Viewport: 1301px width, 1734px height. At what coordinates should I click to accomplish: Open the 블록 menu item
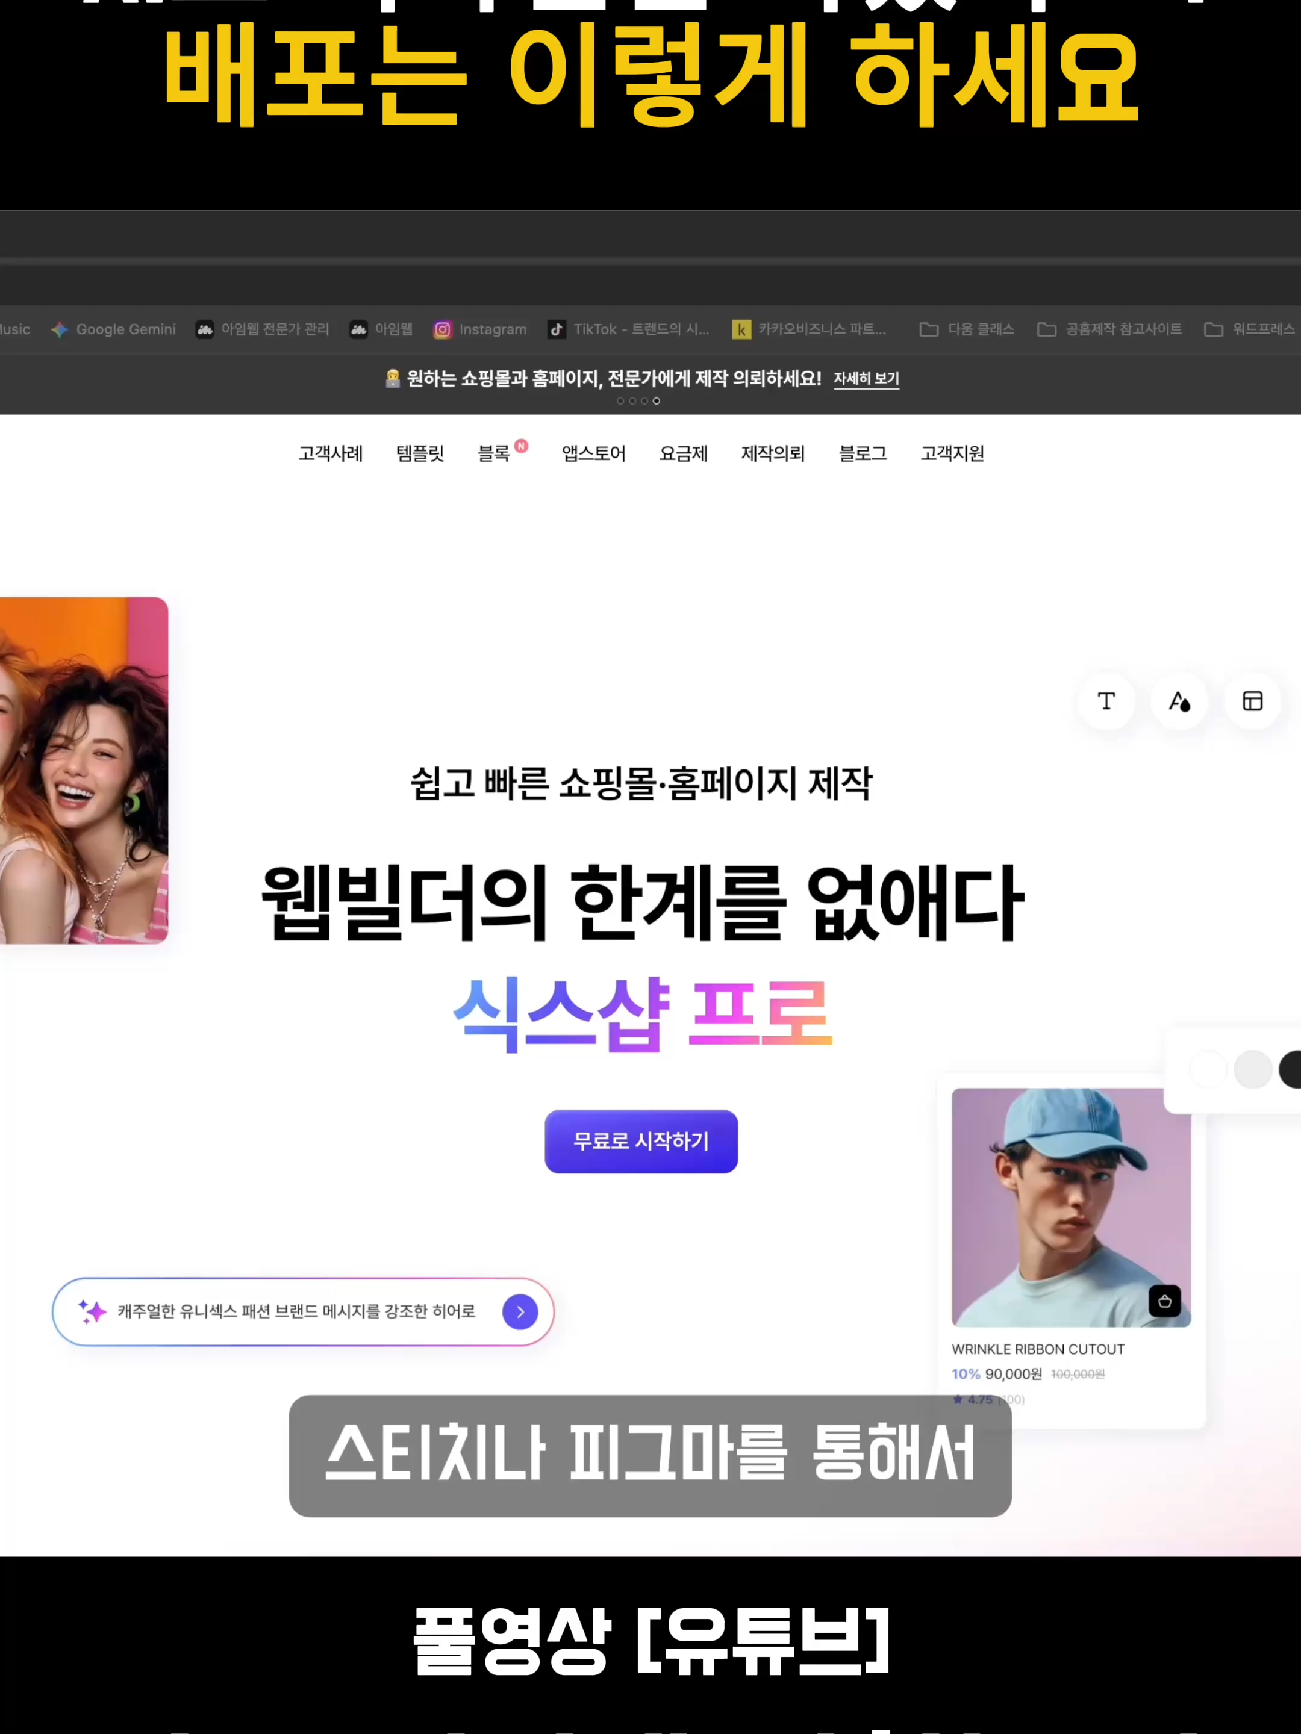tap(494, 453)
